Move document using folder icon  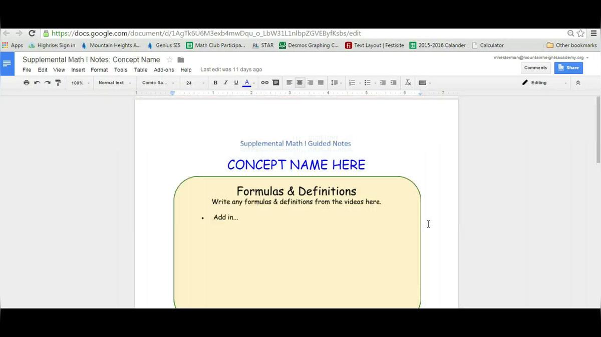(x=181, y=60)
